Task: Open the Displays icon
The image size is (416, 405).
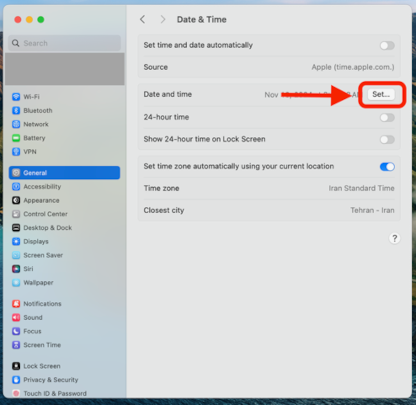Action: [16, 241]
